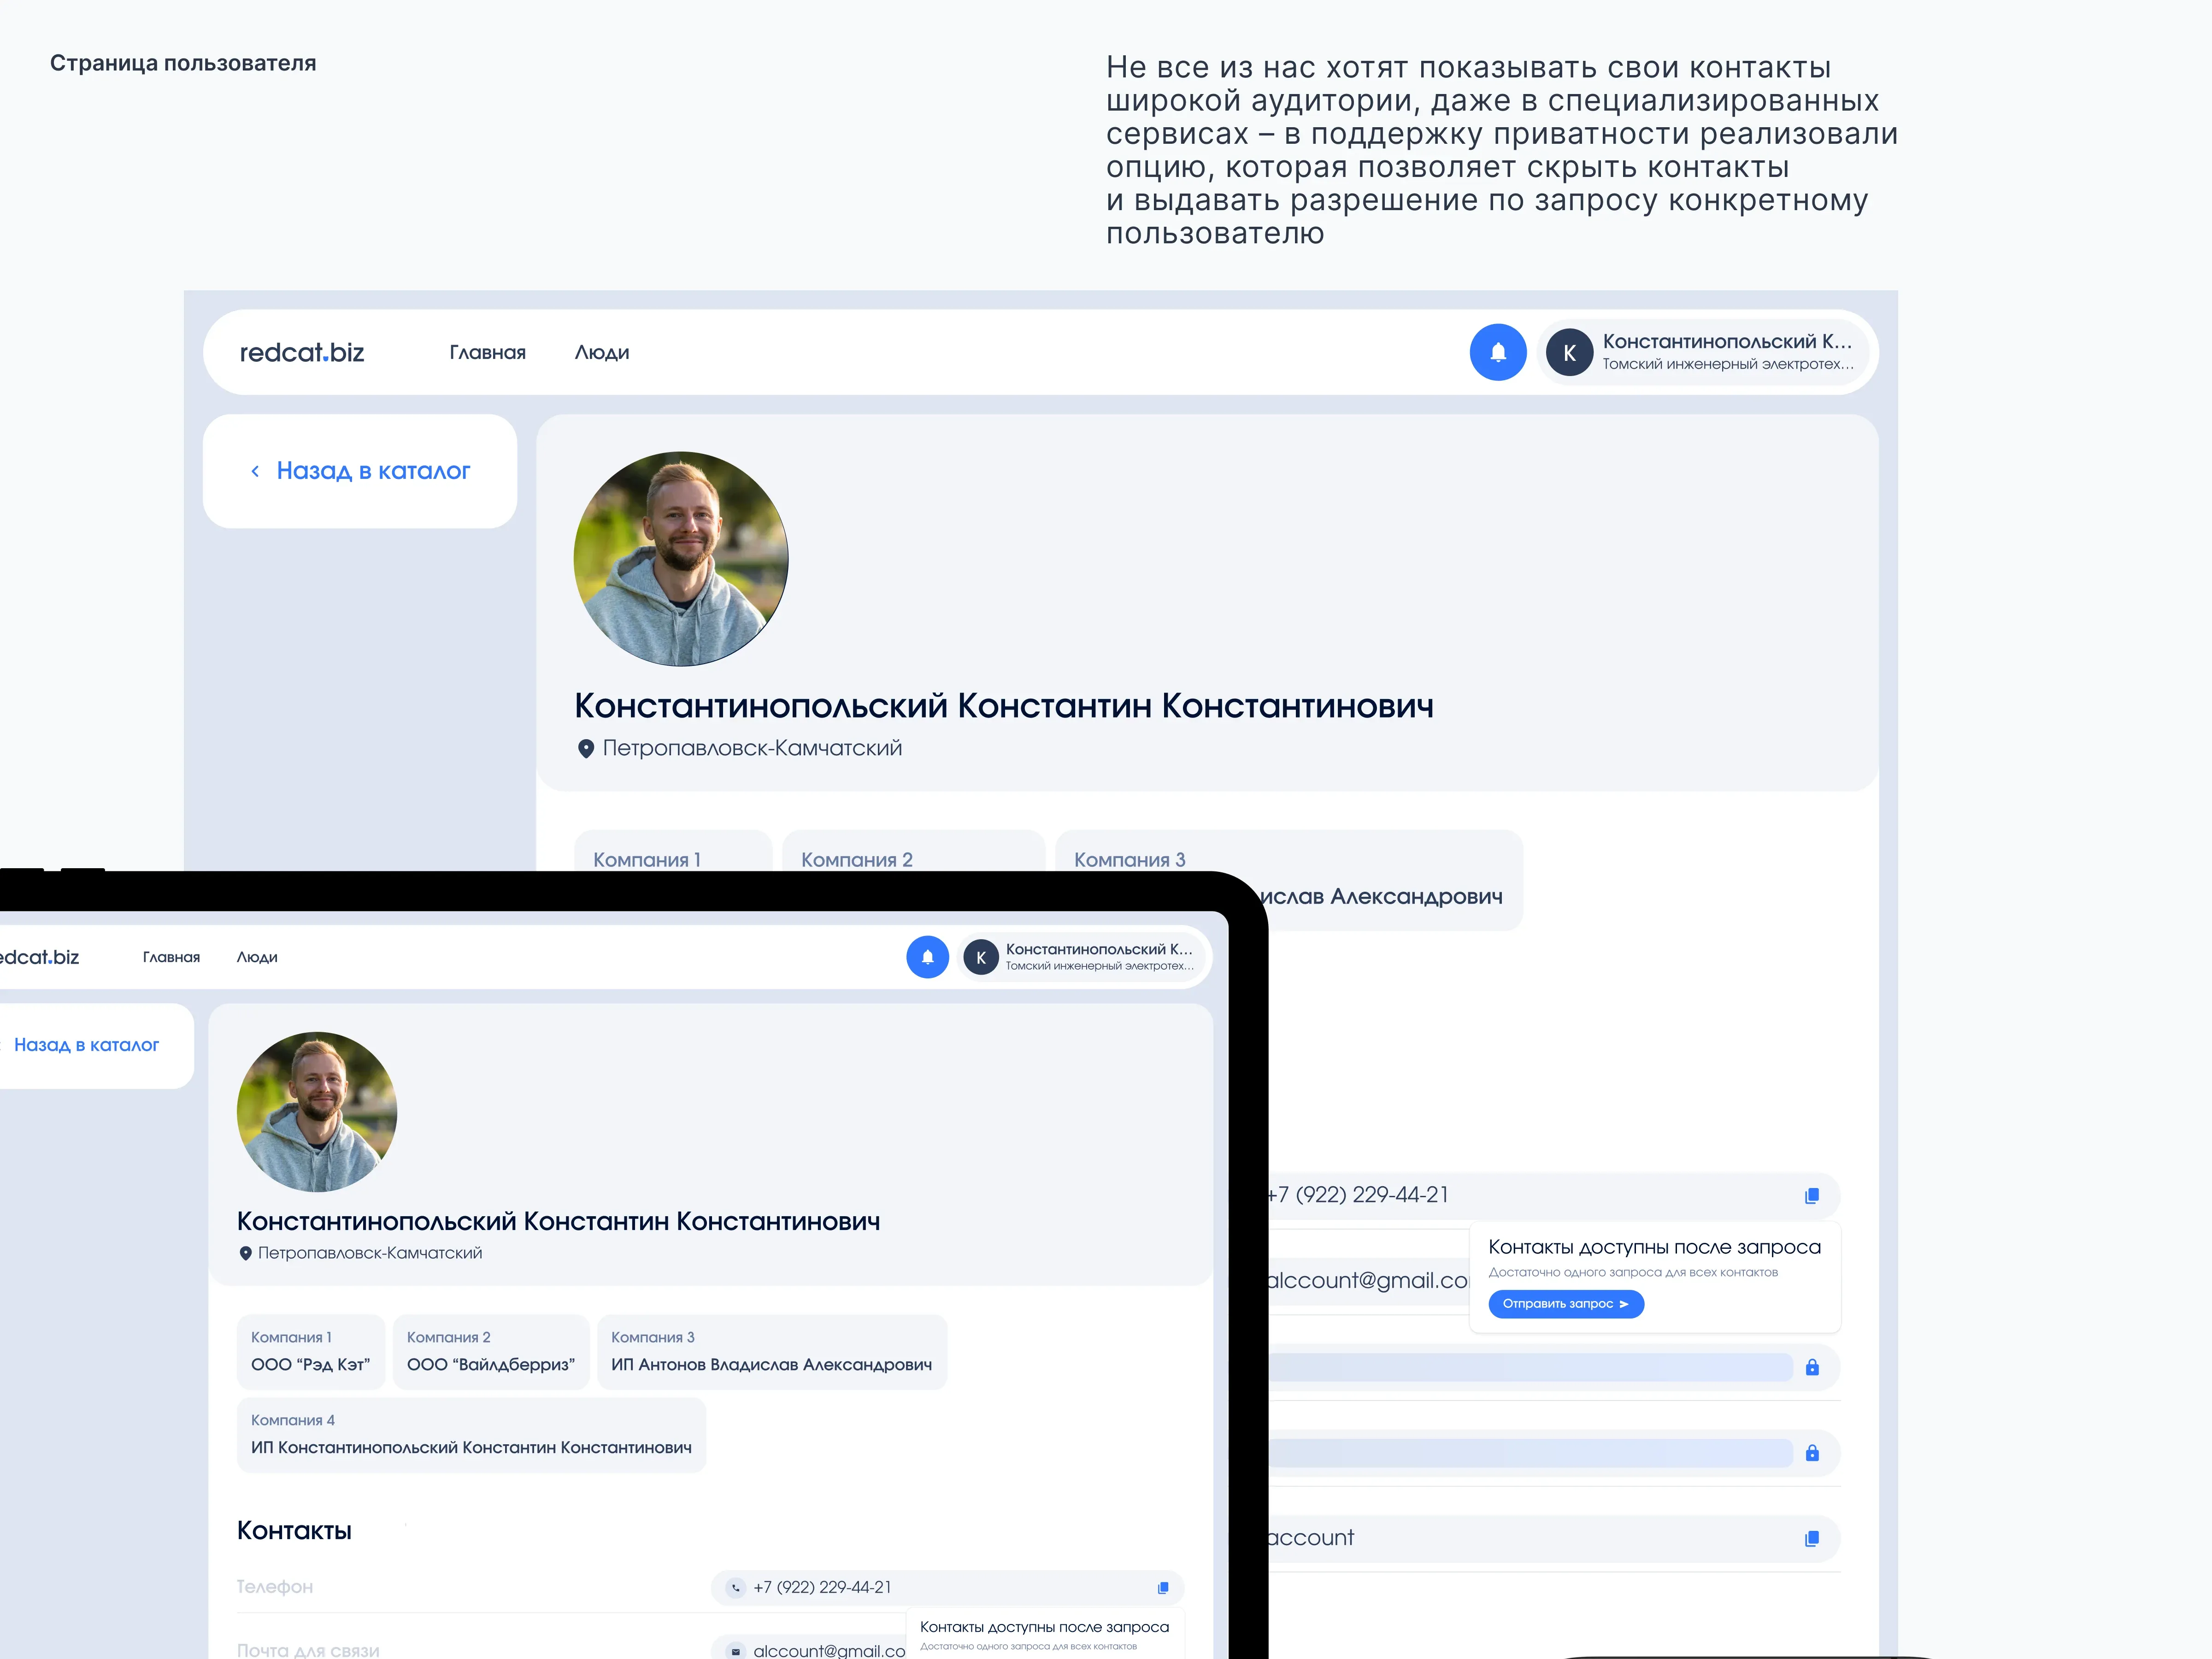Select ООО "Вайлдберриз" company card
Viewport: 2212px width, 1659px height.
tap(490, 1352)
